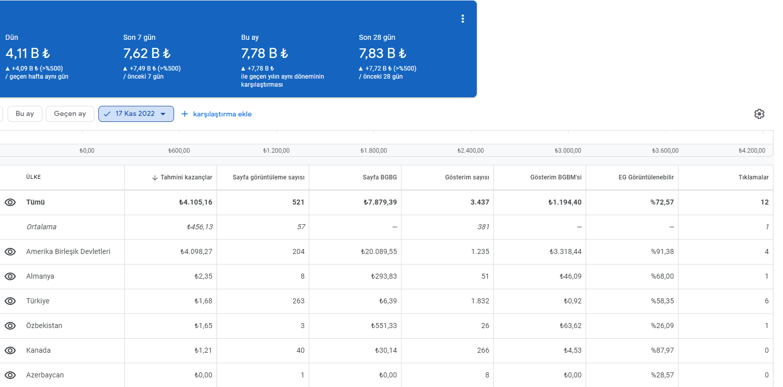Toggle eye icon for Tümü row
Viewport: 783px width, 387px height.
pyautogui.click(x=10, y=202)
